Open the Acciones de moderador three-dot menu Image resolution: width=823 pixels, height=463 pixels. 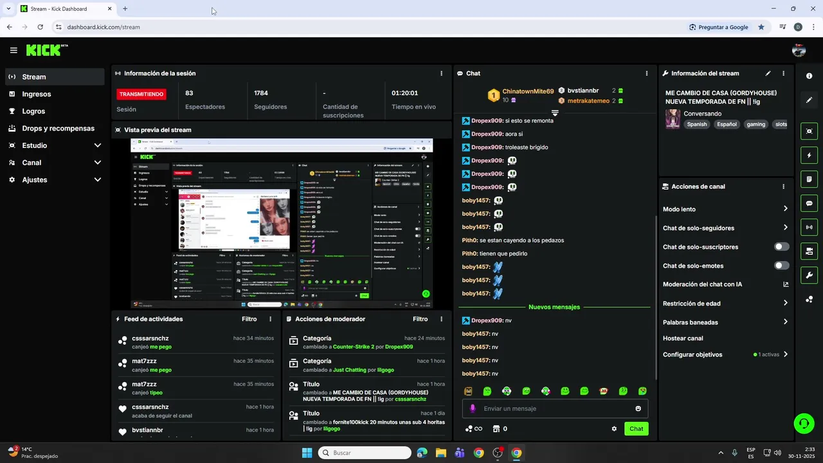pos(441,319)
